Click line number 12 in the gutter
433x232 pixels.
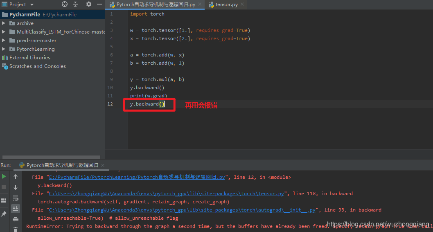(110, 104)
